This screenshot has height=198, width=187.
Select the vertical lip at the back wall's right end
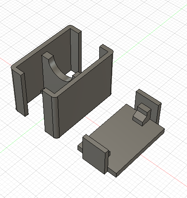tap(76, 50)
